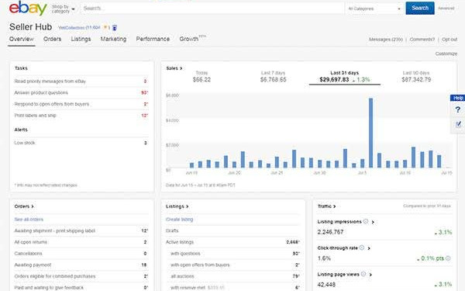
Task: Click the store badge icon beside the username
Action: coord(115,28)
